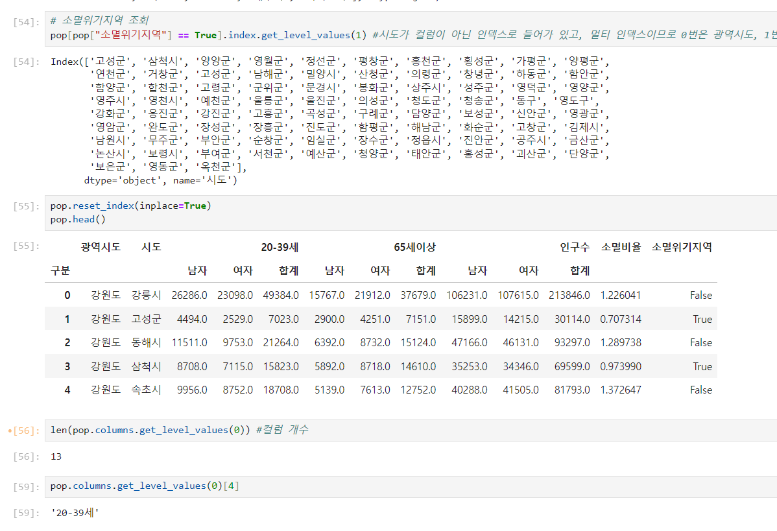Click the '20-39세' column group header

pos(280,246)
